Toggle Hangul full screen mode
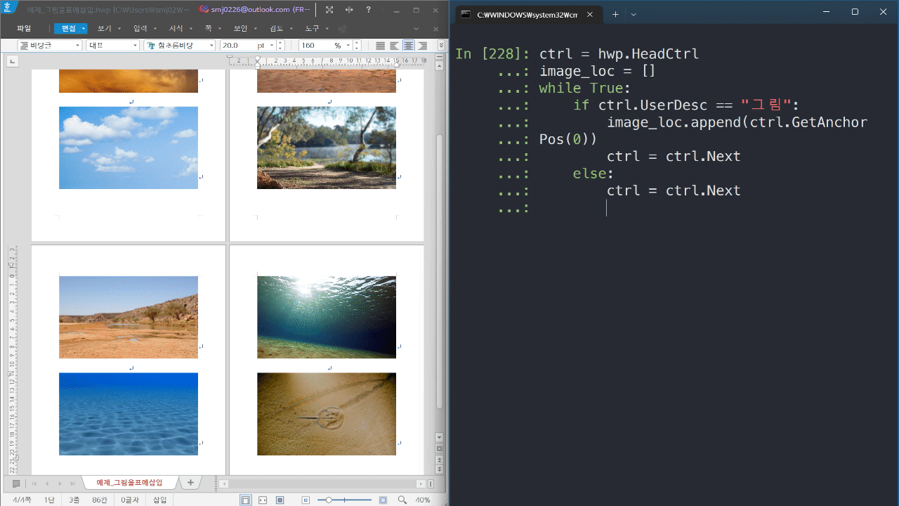 (329, 10)
